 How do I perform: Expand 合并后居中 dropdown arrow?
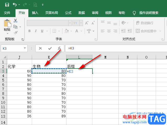coord(160,31)
